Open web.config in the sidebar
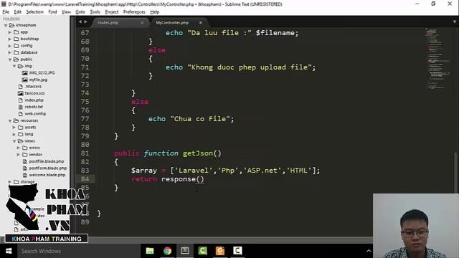 pyautogui.click(x=35, y=114)
